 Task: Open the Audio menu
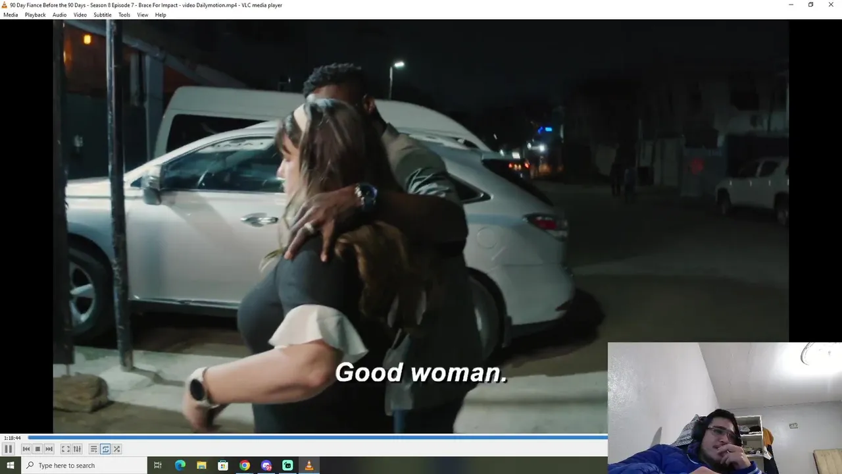tap(60, 14)
